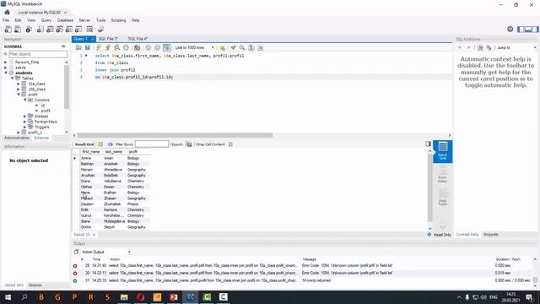Click the home screen icon
The image size is (540, 304).
pos(7,12)
